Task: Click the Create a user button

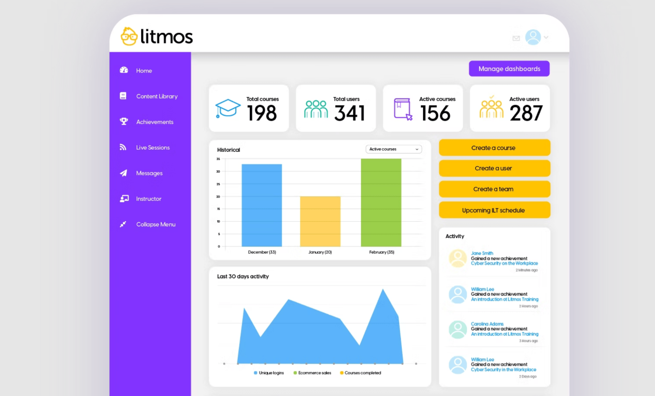Action: click(494, 168)
